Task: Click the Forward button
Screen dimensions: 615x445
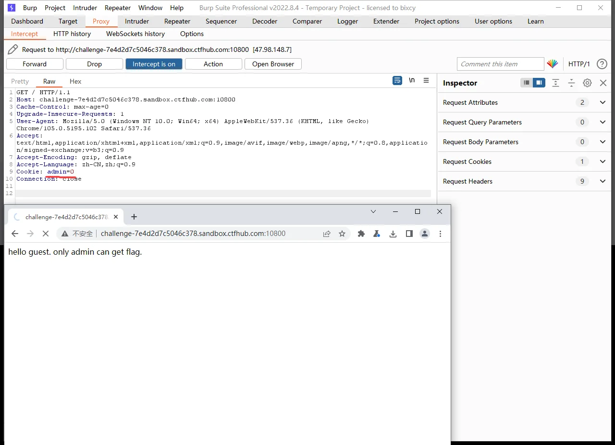Action: tap(35, 64)
